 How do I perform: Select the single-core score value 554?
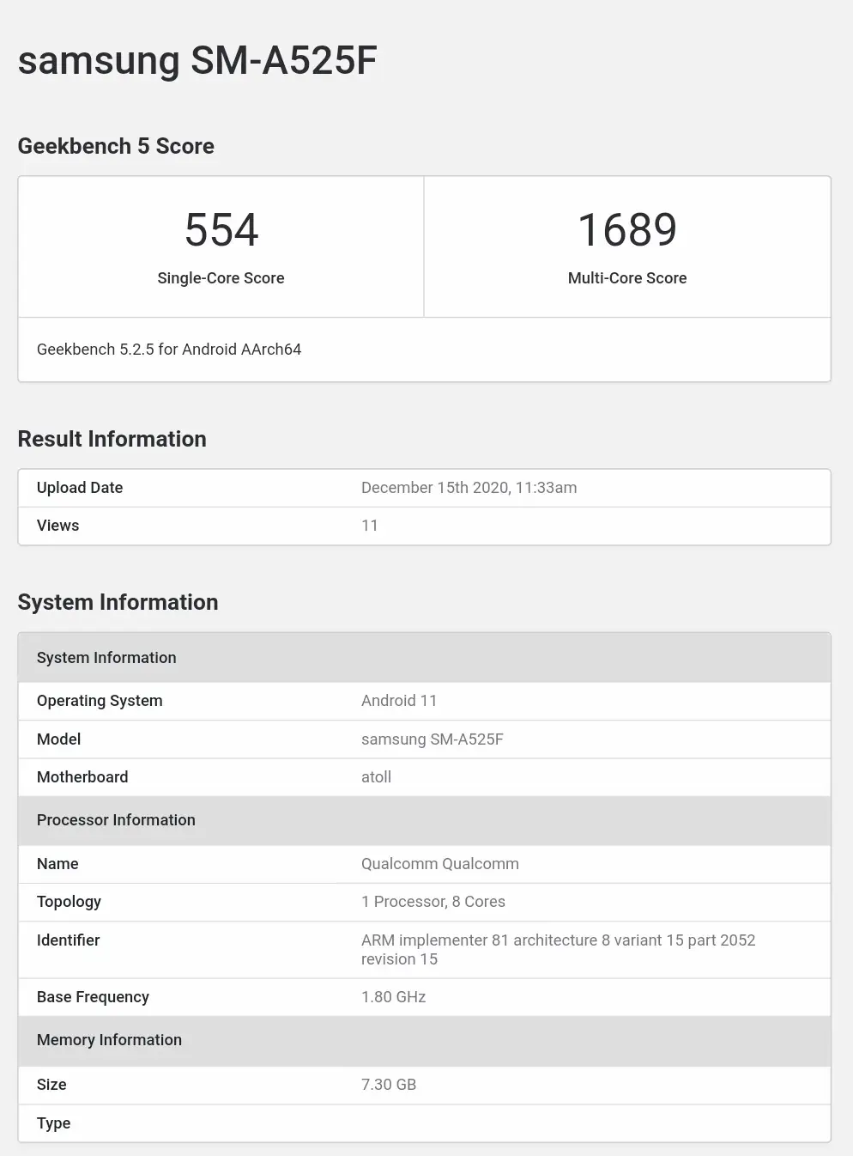pyautogui.click(x=221, y=230)
